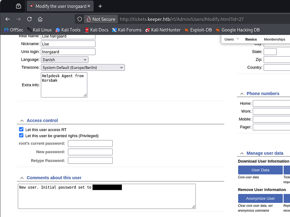Open the Users menu in page navigation
This screenshot has height=217, width=290.
click(x=231, y=39)
